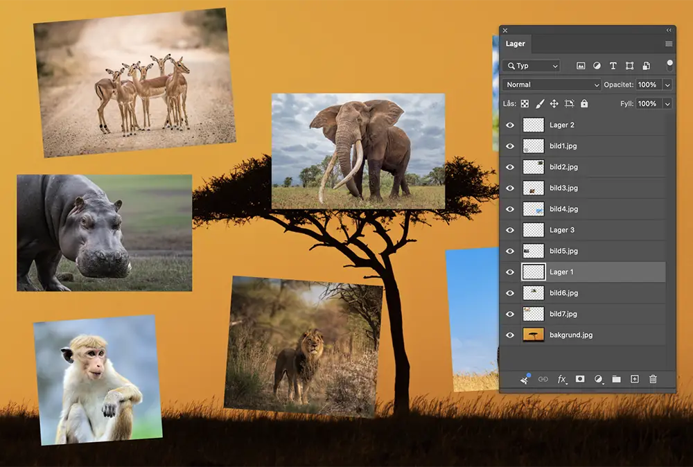Enable lock transparent pixels
This screenshot has width=693, height=467.
[525, 103]
